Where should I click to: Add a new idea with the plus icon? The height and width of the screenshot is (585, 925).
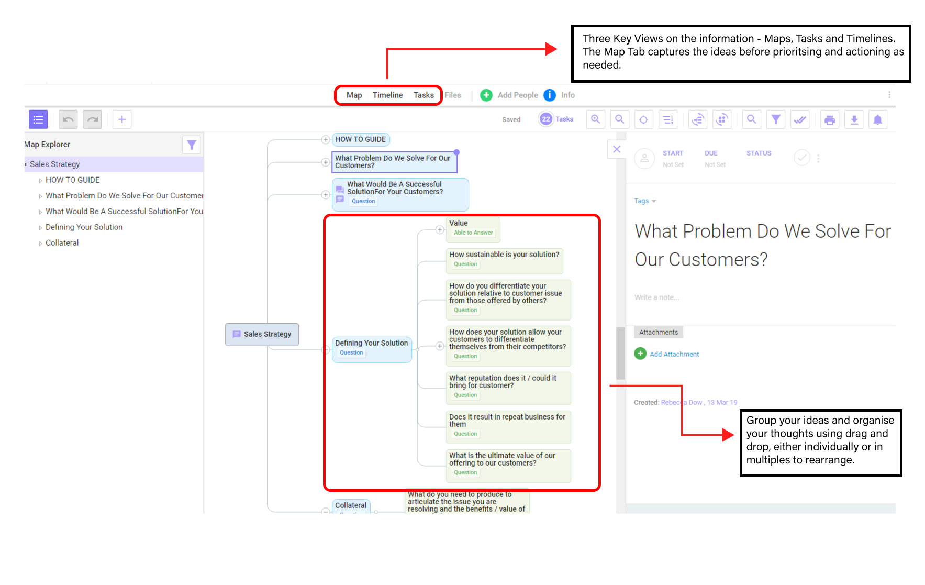tap(122, 119)
